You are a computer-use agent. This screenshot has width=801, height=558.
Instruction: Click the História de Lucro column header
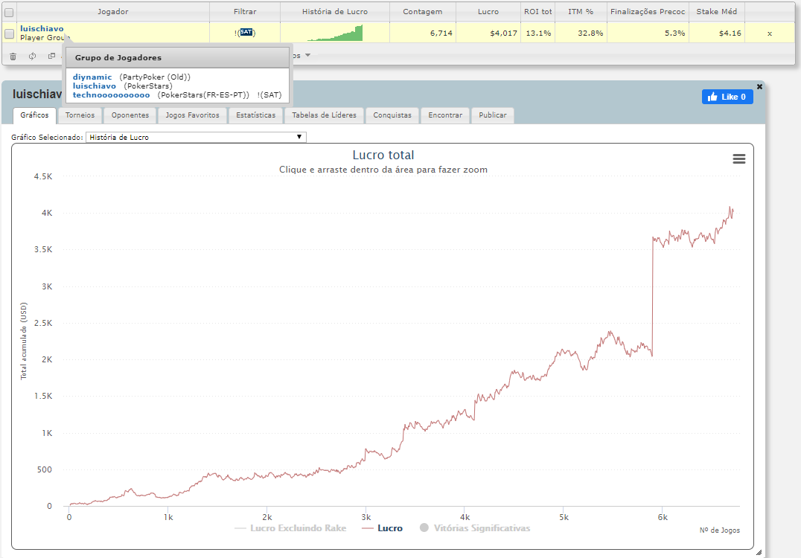pos(334,12)
